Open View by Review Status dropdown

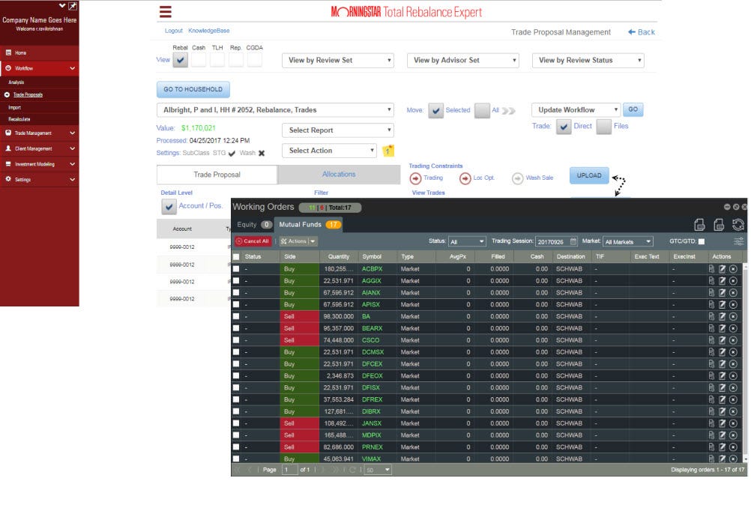point(588,60)
